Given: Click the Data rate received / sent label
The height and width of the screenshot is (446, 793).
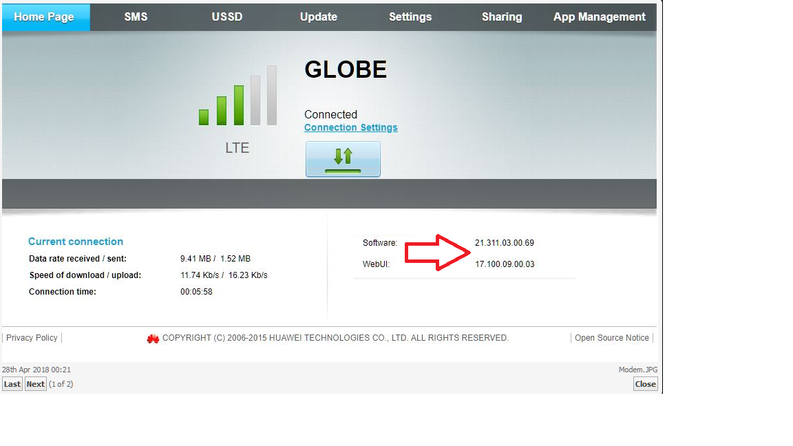Looking at the screenshot, I should click(x=78, y=258).
